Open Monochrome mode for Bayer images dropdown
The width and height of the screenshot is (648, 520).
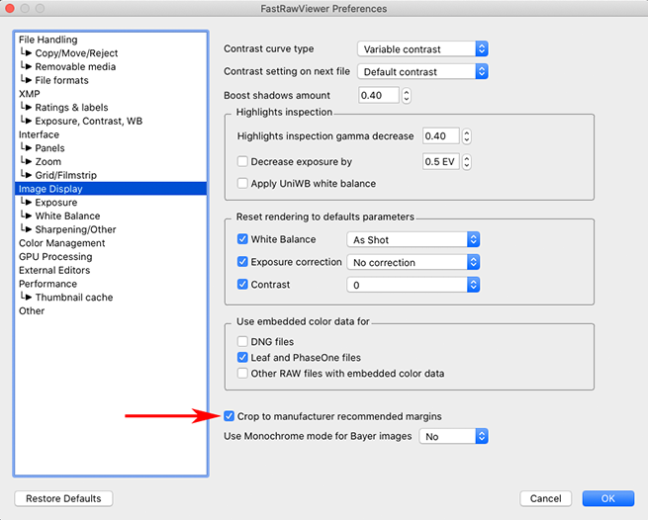coord(454,436)
